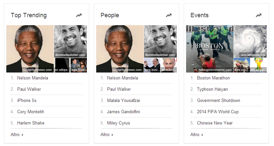Image resolution: width=274 pixels, height=146 pixels.
Task: Click the trending arrow icon in Top Trending
Action: pyautogui.click(x=79, y=15)
